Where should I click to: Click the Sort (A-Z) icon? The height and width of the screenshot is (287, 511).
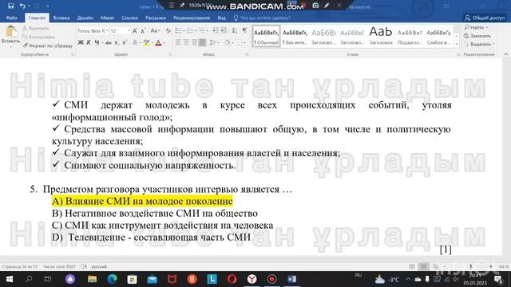(x=235, y=30)
